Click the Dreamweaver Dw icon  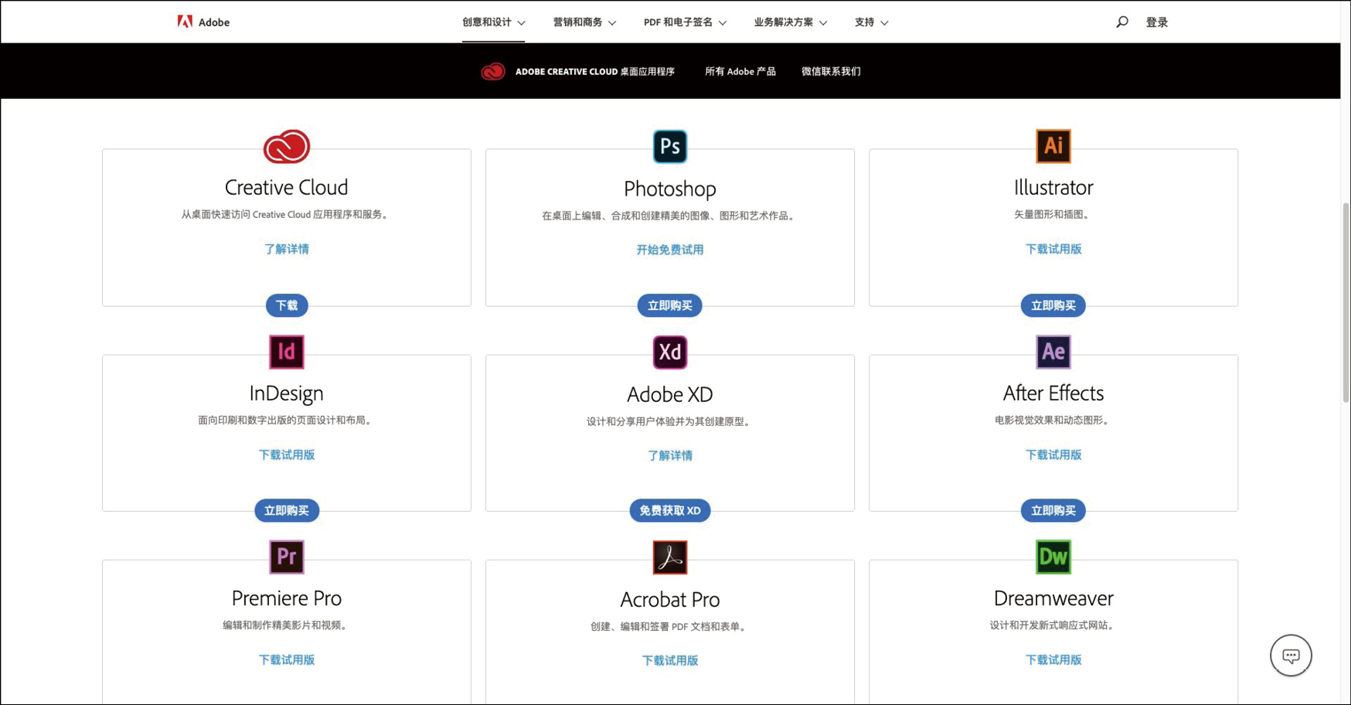pyautogui.click(x=1053, y=557)
